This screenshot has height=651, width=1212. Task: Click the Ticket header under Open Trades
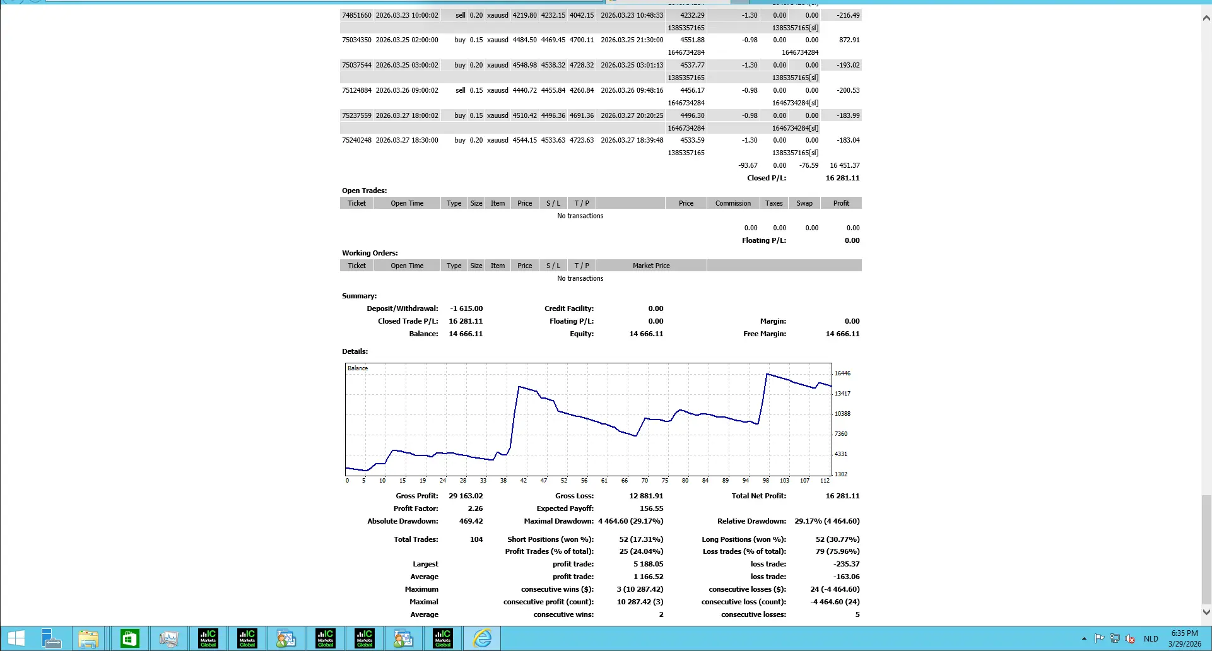tap(356, 203)
